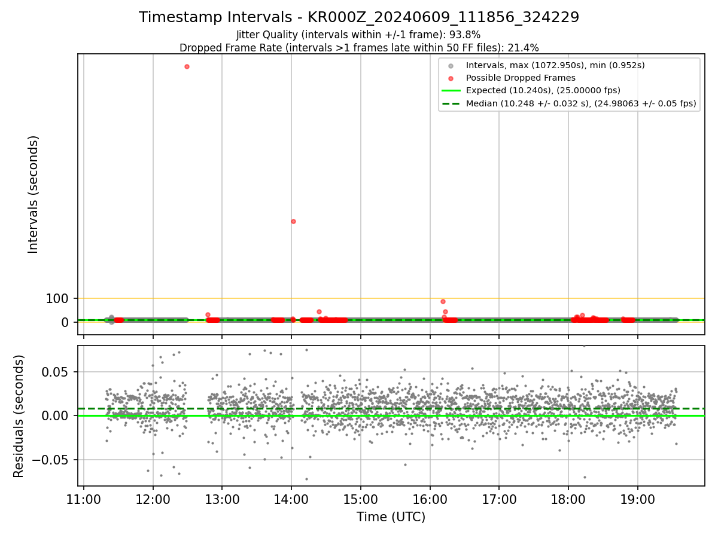Image resolution: width=718 pixels, height=538 pixels.
Task: Select the 'Jitter Quality' subtitle line reading 93.8%
Action: [x=358, y=35]
